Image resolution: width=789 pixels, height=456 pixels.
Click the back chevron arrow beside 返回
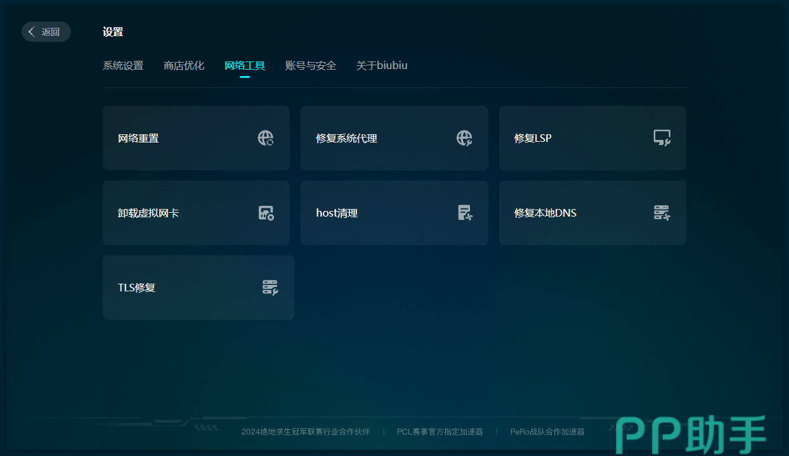(x=32, y=32)
